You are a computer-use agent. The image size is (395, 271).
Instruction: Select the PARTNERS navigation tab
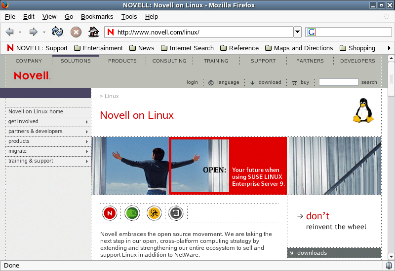[310, 61]
